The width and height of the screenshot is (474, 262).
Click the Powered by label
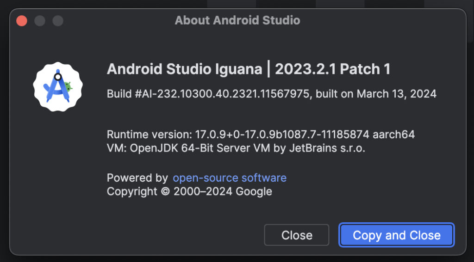click(137, 178)
